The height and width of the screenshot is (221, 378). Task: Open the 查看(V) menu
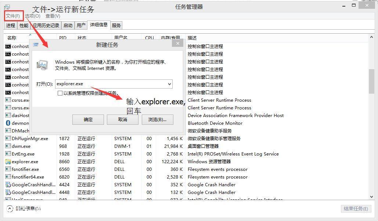(x=53, y=16)
